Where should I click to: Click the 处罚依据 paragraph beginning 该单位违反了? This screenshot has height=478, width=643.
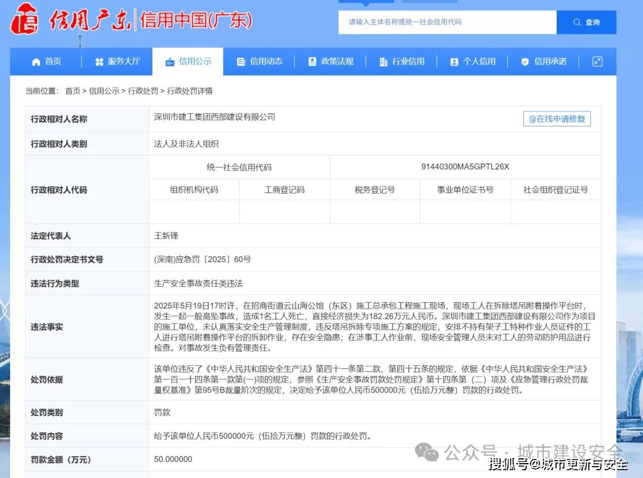[x=371, y=380]
